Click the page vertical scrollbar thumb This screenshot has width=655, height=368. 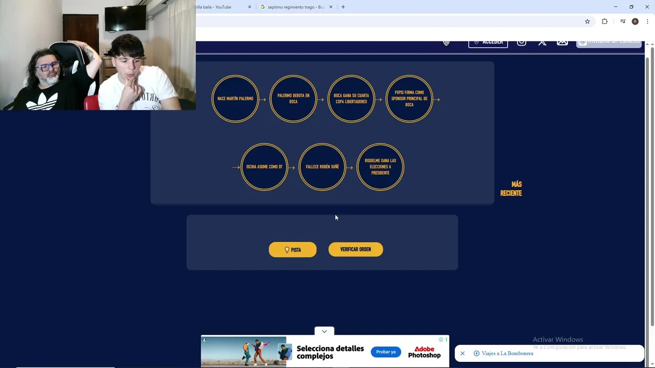click(x=652, y=187)
